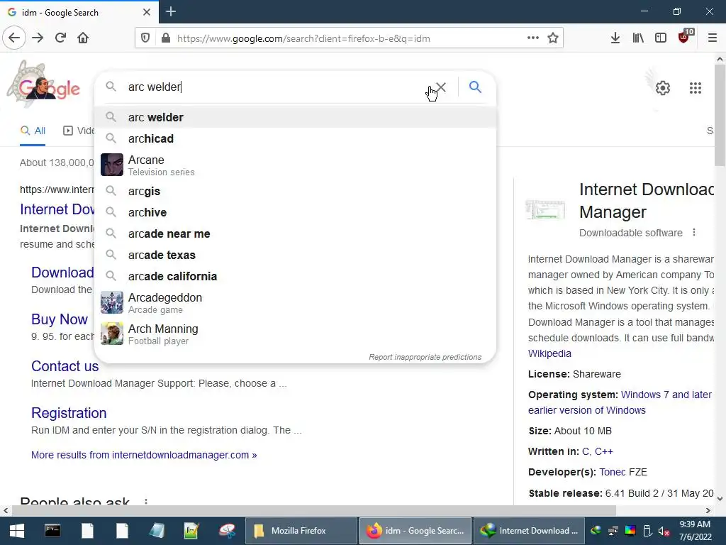
Task: Click the Firefox forward arrow button
Action: pyautogui.click(x=38, y=38)
